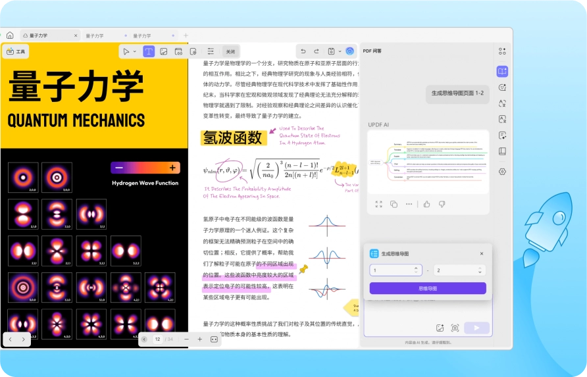Go to the Home icon

tap(10, 35)
